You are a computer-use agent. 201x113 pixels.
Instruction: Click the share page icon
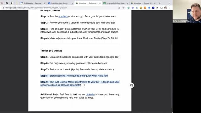[x=119, y=8]
